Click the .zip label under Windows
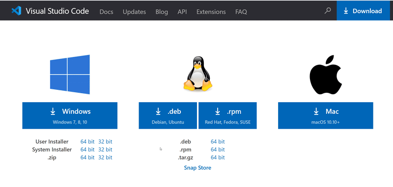 tap(52, 158)
